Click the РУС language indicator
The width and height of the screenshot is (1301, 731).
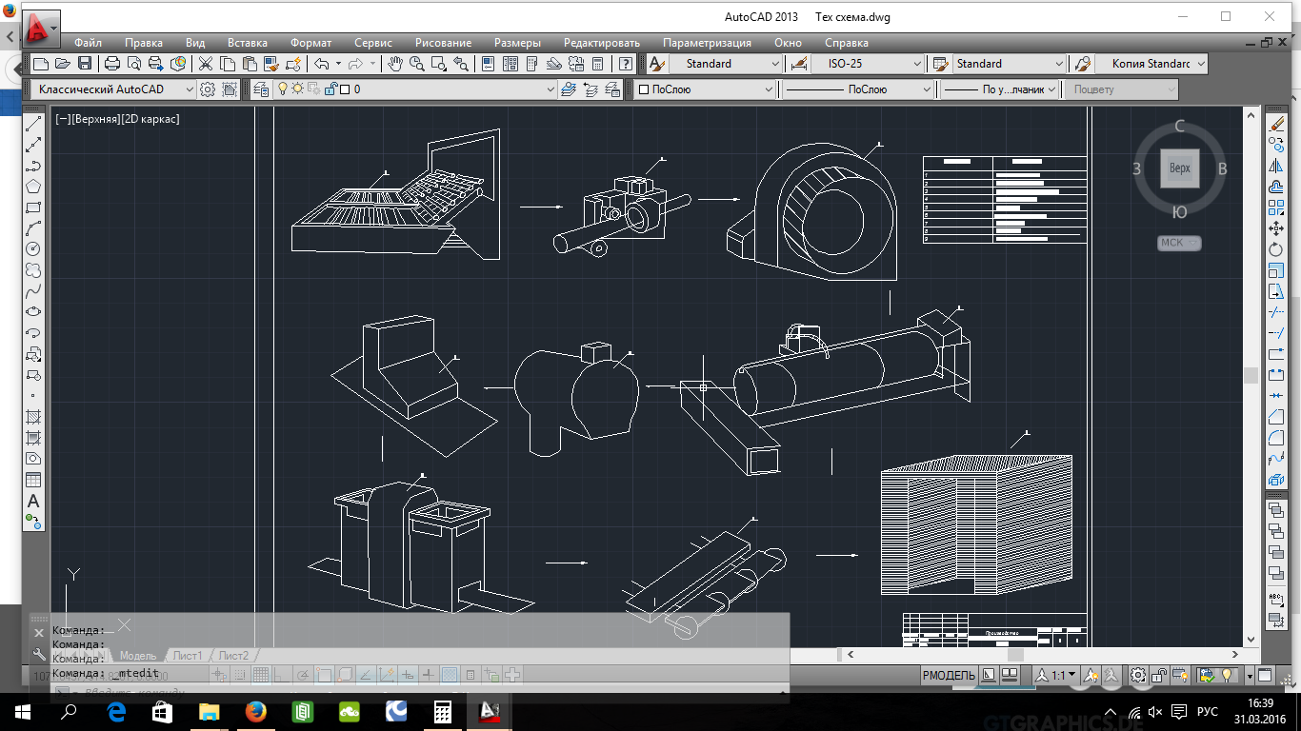[x=1207, y=711]
